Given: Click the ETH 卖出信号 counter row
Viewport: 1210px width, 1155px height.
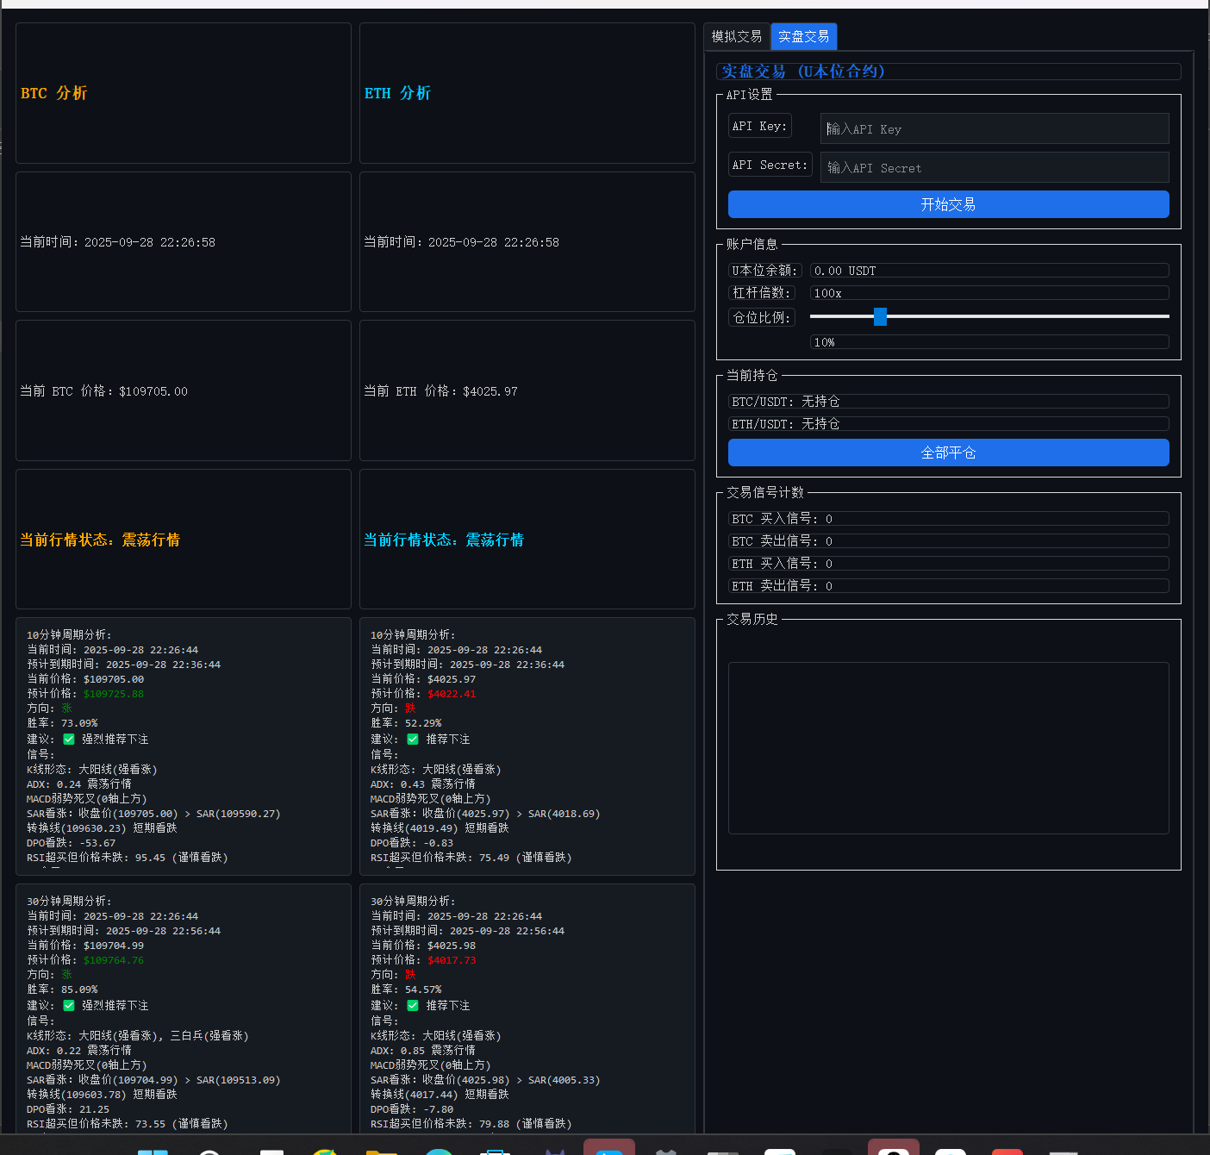Looking at the screenshot, I should pyautogui.click(x=948, y=586).
